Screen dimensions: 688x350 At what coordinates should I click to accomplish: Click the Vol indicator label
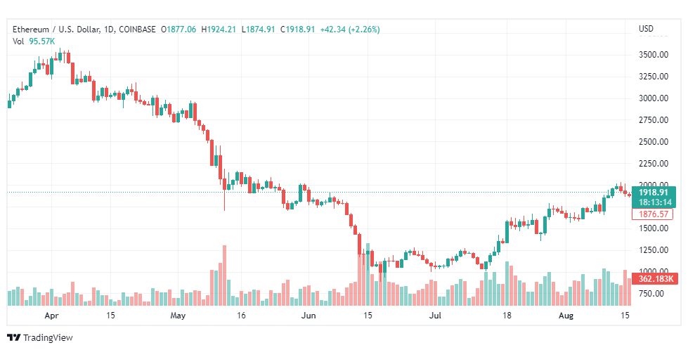[x=18, y=41]
